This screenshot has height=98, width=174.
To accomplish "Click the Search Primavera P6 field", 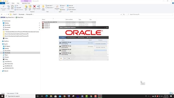I will tap(150, 14).
